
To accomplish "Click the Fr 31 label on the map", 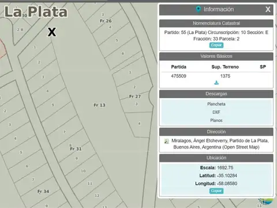I will pyautogui.click(x=76, y=148).
